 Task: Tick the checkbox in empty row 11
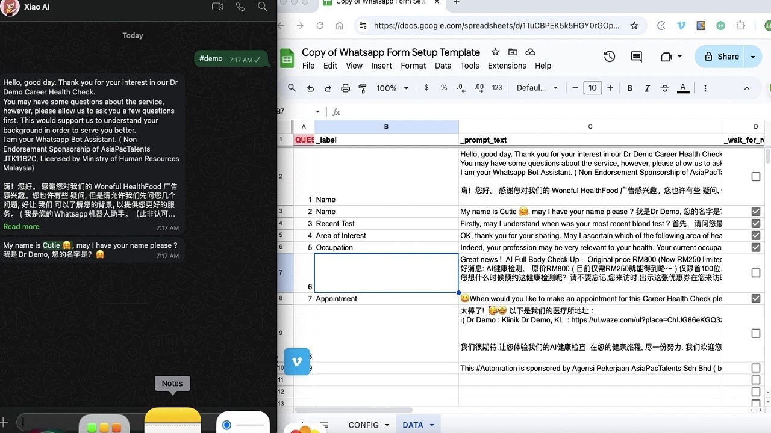tap(756, 380)
